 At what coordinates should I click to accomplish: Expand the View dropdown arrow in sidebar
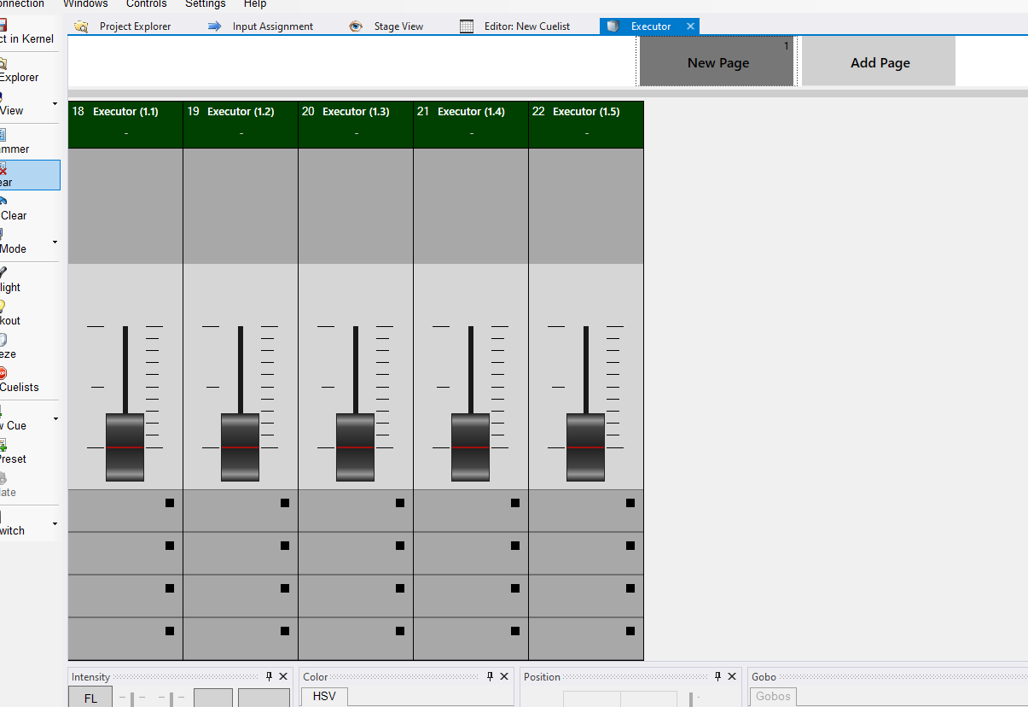pyautogui.click(x=55, y=104)
